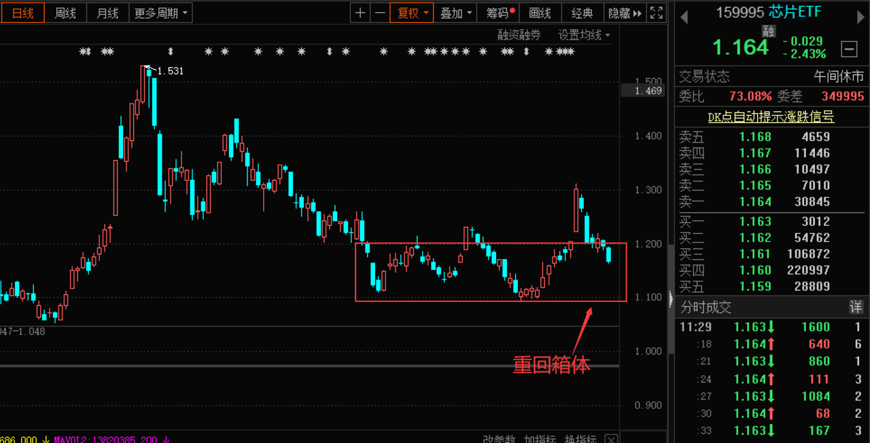Viewport: 870px width, 443px height.
Task: Switch to 月线 monthly chart tab
Action: pos(107,13)
